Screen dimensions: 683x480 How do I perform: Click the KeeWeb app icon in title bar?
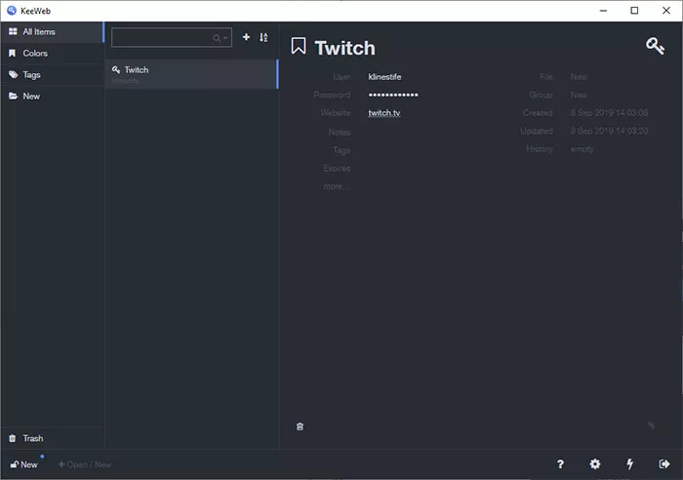click(12, 11)
